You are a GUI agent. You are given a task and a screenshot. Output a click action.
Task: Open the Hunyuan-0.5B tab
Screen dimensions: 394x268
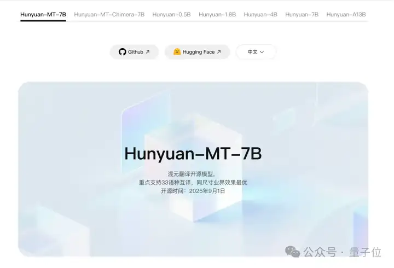[x=171, y=15]
